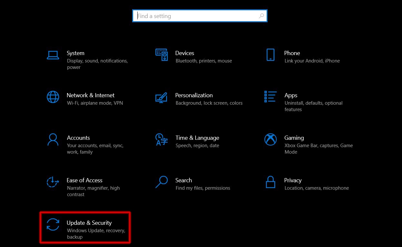Open the Update & Security title
This screenshot has height=247, width=402.
89,223
